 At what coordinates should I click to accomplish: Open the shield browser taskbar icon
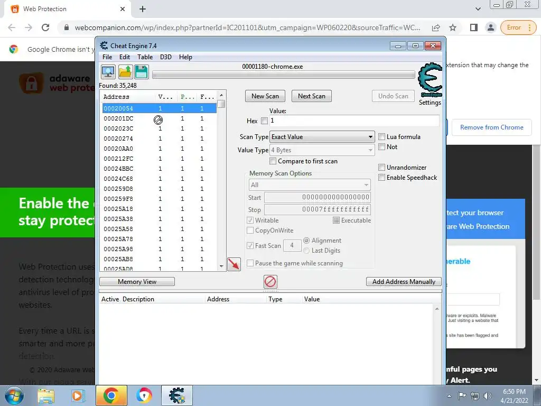(144, 395)
